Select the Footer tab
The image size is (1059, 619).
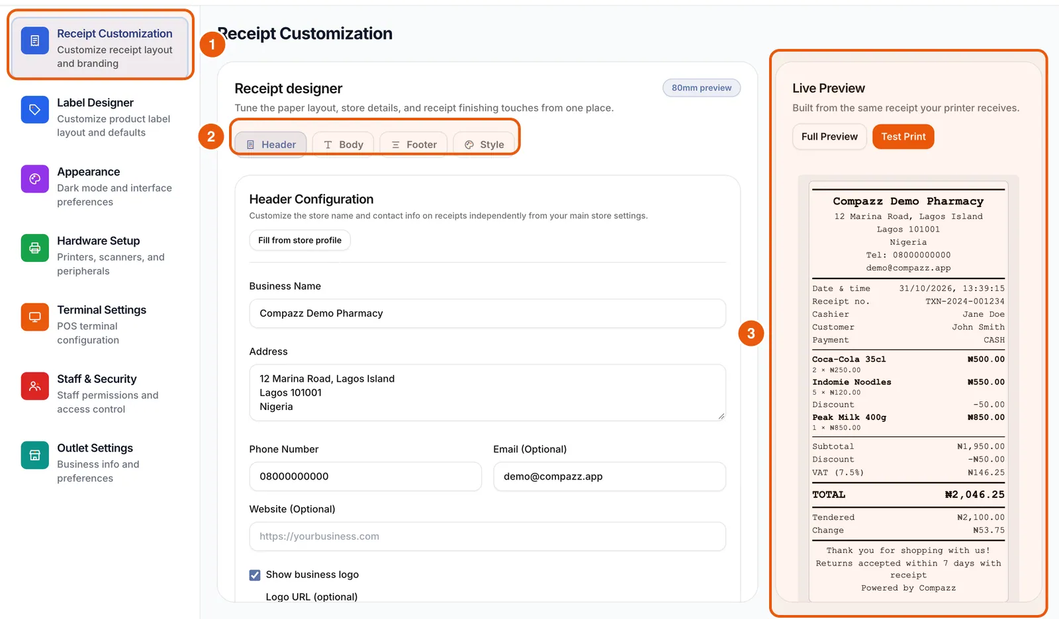coord(414,144)
